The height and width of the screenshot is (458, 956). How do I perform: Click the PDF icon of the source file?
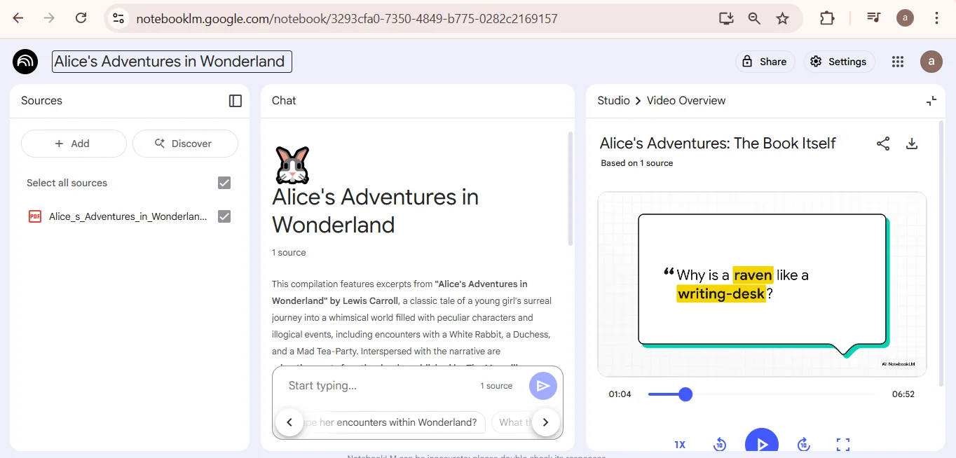[35, 216]
